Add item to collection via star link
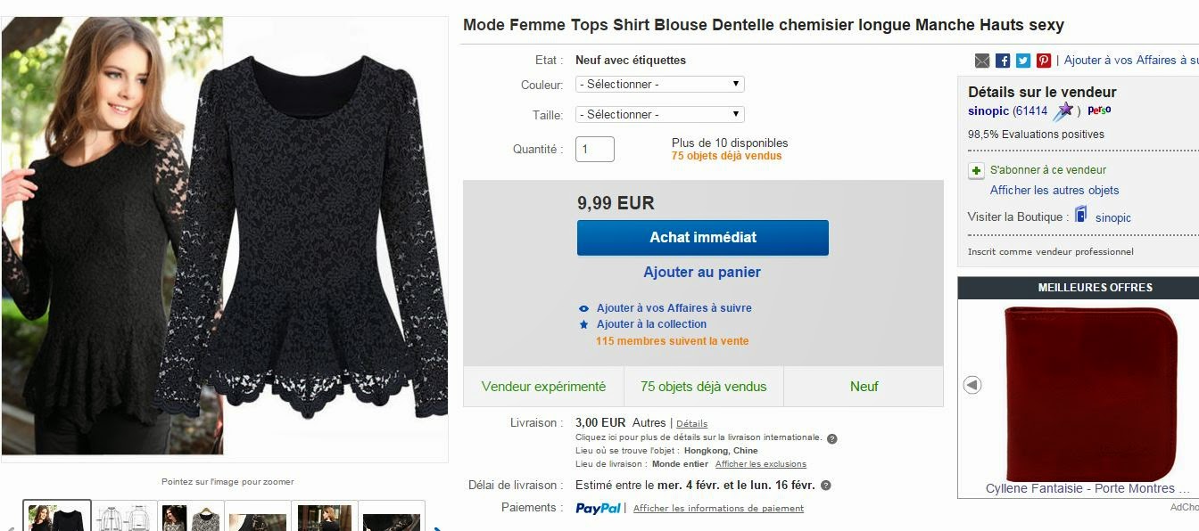Screen dimensions: 1199x531 coord(651,324)
